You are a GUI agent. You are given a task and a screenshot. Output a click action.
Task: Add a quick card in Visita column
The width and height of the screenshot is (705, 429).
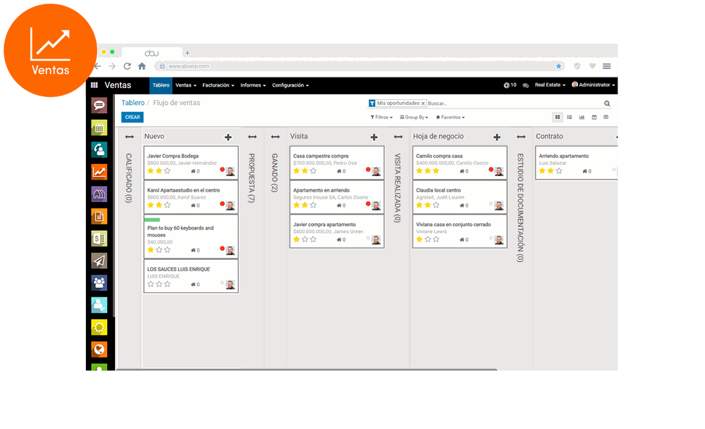(x=374, y=137)
